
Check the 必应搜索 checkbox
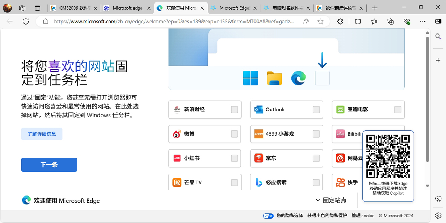(x=316, y=182)
